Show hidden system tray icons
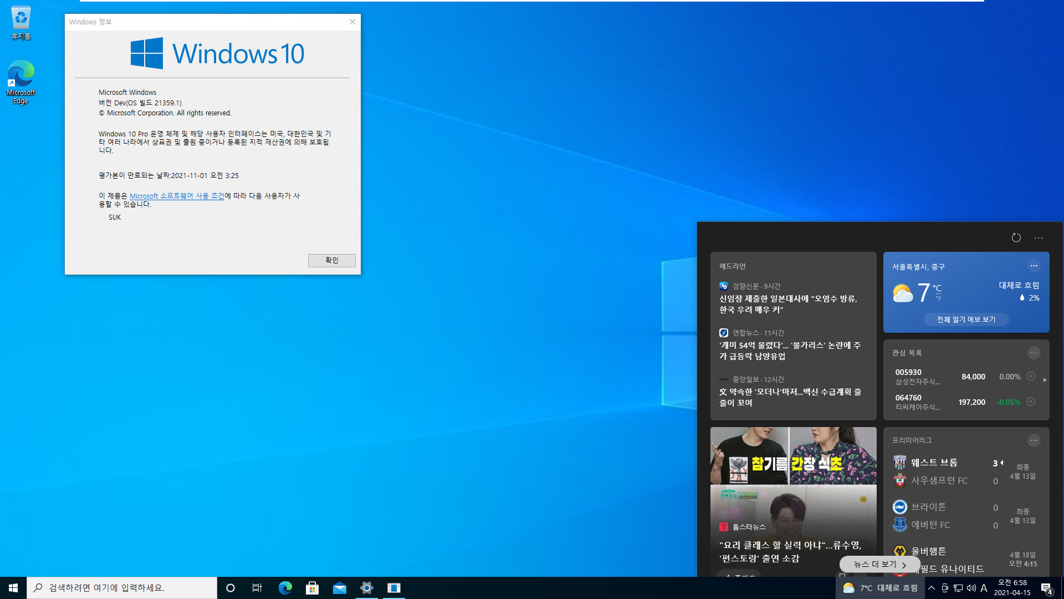Image resolution: width=1064 pixels, height=599 pixels. [x=932, y=588]
